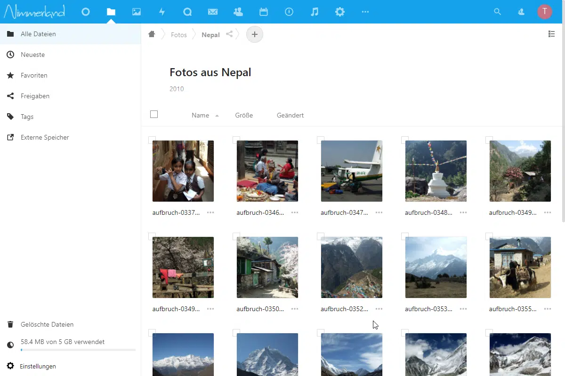Open the Music note icon
Screen dimensions: 565x376
[x=315, y=12]
